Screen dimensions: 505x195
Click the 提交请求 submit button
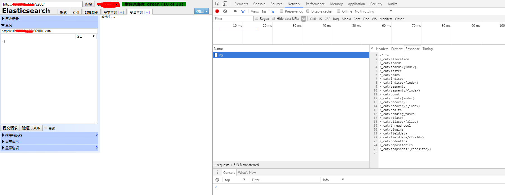(10, 128)
